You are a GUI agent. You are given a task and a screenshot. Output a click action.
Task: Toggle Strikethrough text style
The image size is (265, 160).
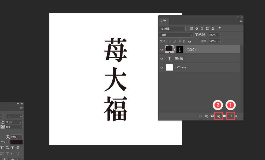tap(18, 148)
